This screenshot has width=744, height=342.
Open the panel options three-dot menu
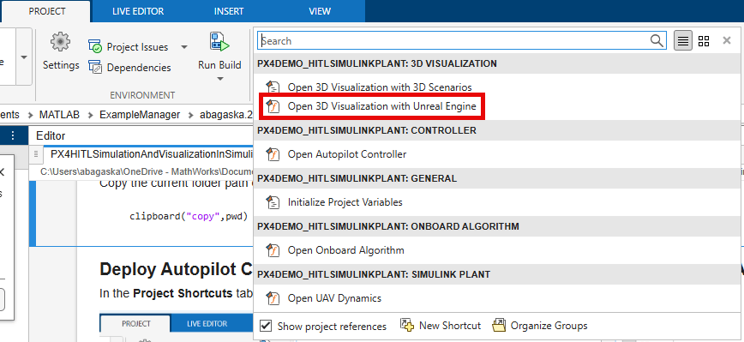pyautogui.click(x=13, y=135)
